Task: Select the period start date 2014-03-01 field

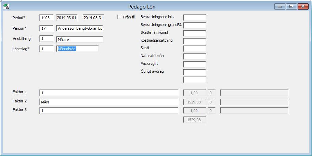Action: click(x=67, y=18)
